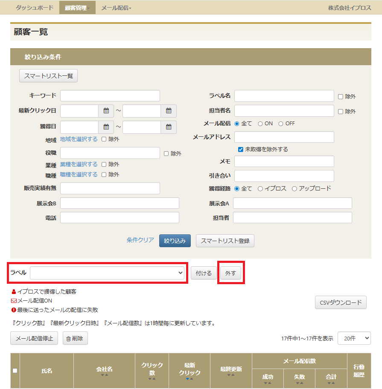382x389 pixels.
Task: Open calendar for 最新クリック日 start date
Action: (x=106, y=111)
